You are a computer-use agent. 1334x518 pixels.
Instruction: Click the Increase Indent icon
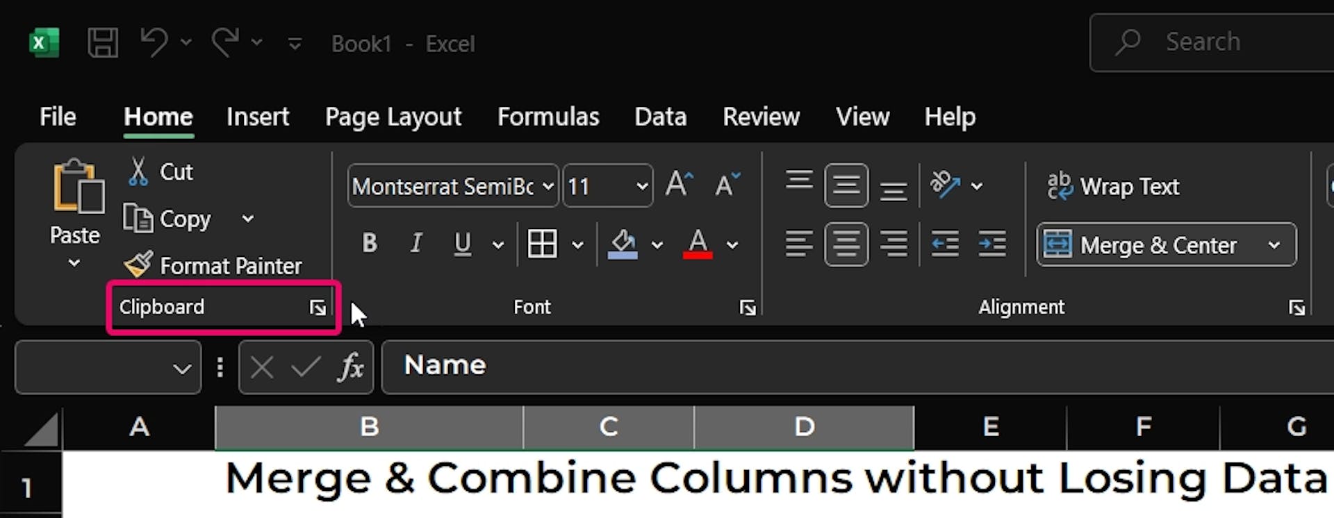coord(991,244)
